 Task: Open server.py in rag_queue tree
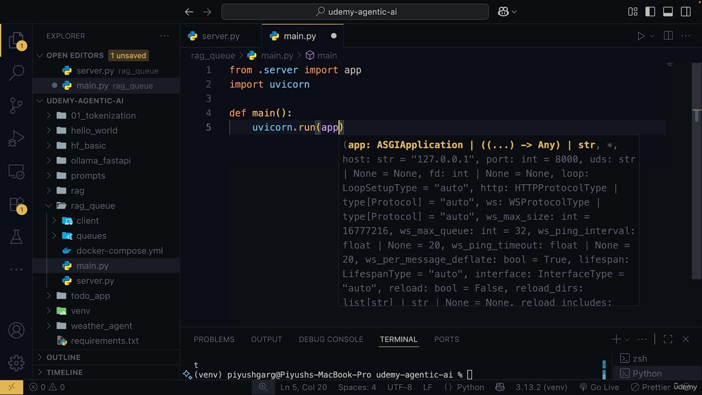click(x=95, y=281)
